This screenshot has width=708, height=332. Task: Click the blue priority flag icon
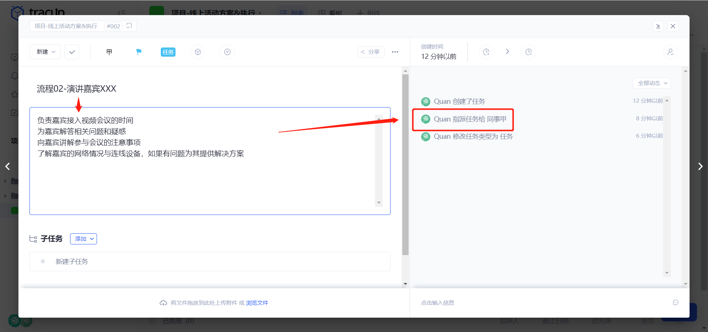pos(139,52)
